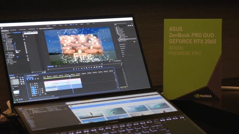Add a marker in the Timeline panel

click(x=35, y=79)
